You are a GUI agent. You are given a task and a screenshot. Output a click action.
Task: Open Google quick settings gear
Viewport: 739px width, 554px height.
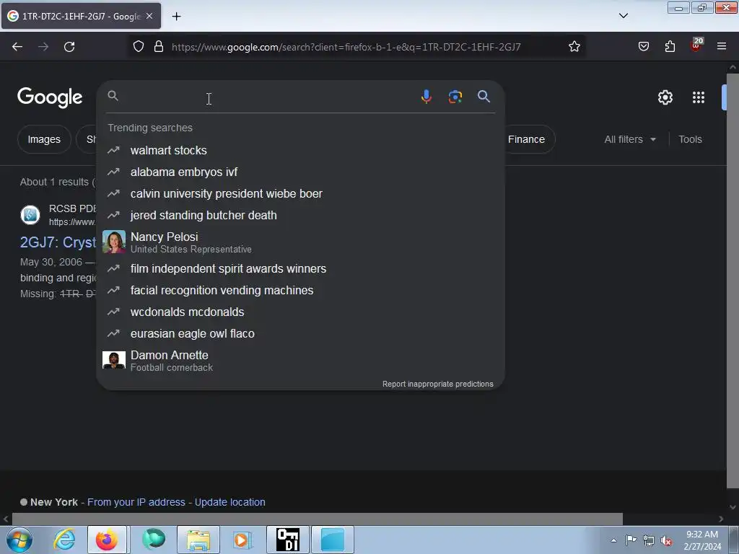click(665, 97)
